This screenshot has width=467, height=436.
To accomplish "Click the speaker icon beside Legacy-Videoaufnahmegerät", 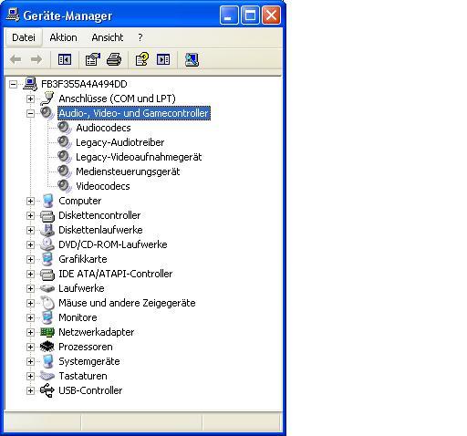I will click(x=65, y=157).
